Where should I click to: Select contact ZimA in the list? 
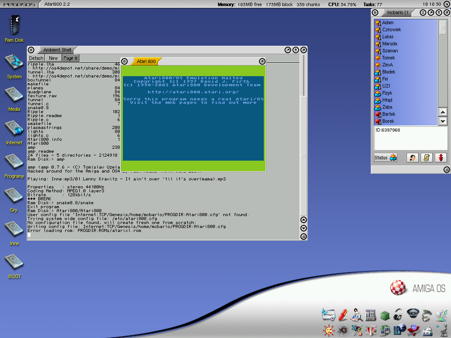click(406, 65)
